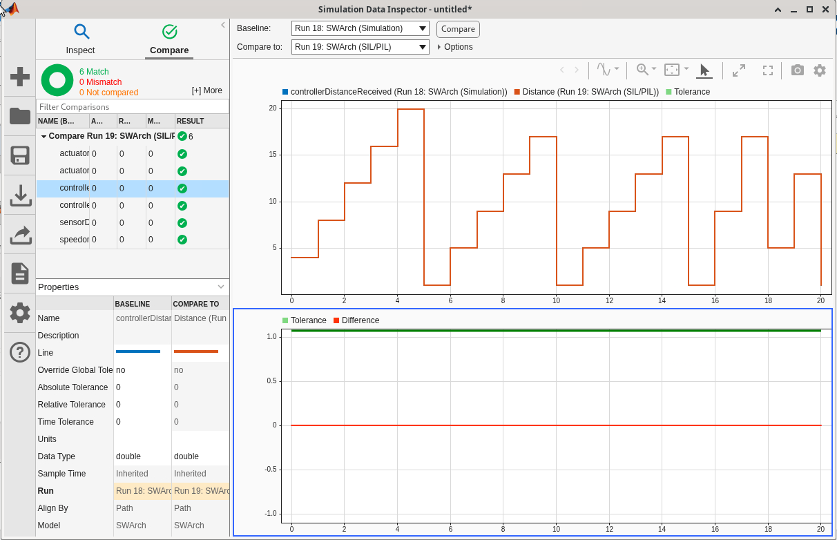Switch to the Compare tab
This screenshot has width=837, height=540.
169,39
